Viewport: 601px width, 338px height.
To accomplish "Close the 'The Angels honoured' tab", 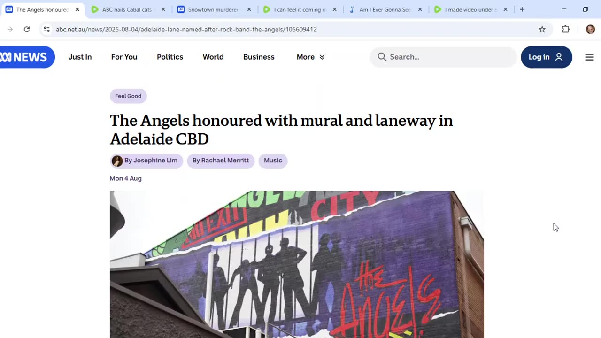I will (x=77, y=9).
